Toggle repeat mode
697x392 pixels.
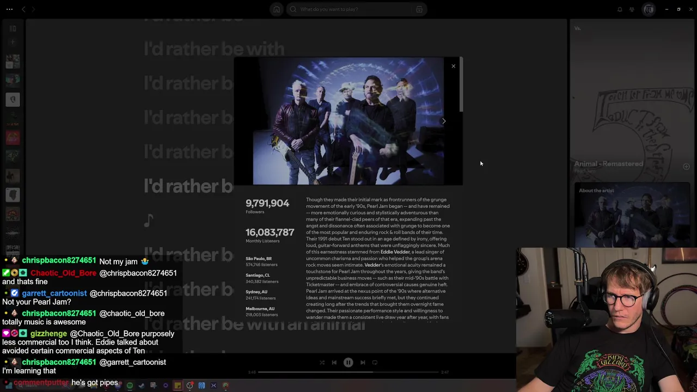pos(375,363)
